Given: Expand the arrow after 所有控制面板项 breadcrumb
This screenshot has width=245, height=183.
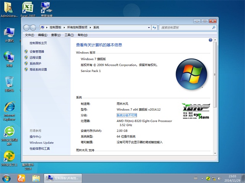Looking at the screenshot, I should pos(90,27).
